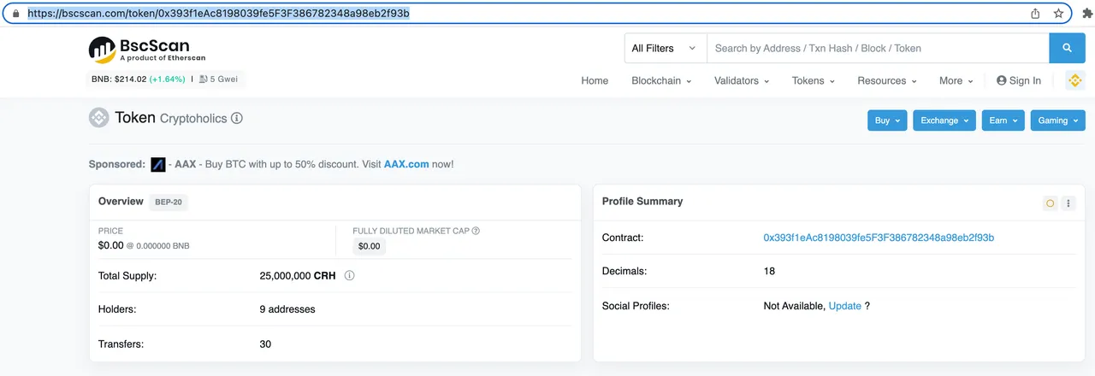Expand the Validators menu
The width and height of the screenshot is (1095, 376).
tap(742, 80)
